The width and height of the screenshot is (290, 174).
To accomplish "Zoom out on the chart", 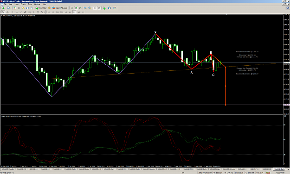I will pyautogui.click(x=90, y=8).
